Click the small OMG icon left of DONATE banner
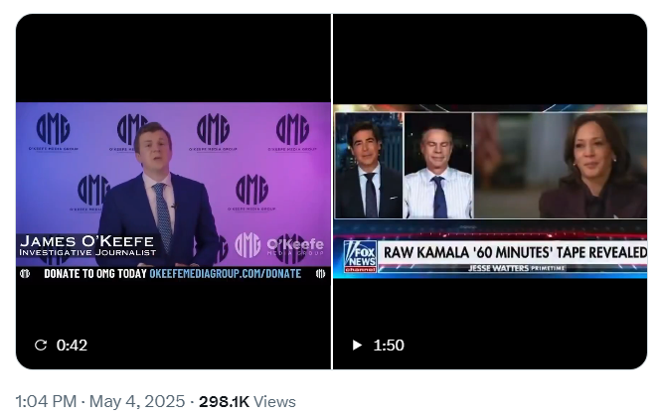This screenshot has height=418, width=661. click(x=25, y=274)
